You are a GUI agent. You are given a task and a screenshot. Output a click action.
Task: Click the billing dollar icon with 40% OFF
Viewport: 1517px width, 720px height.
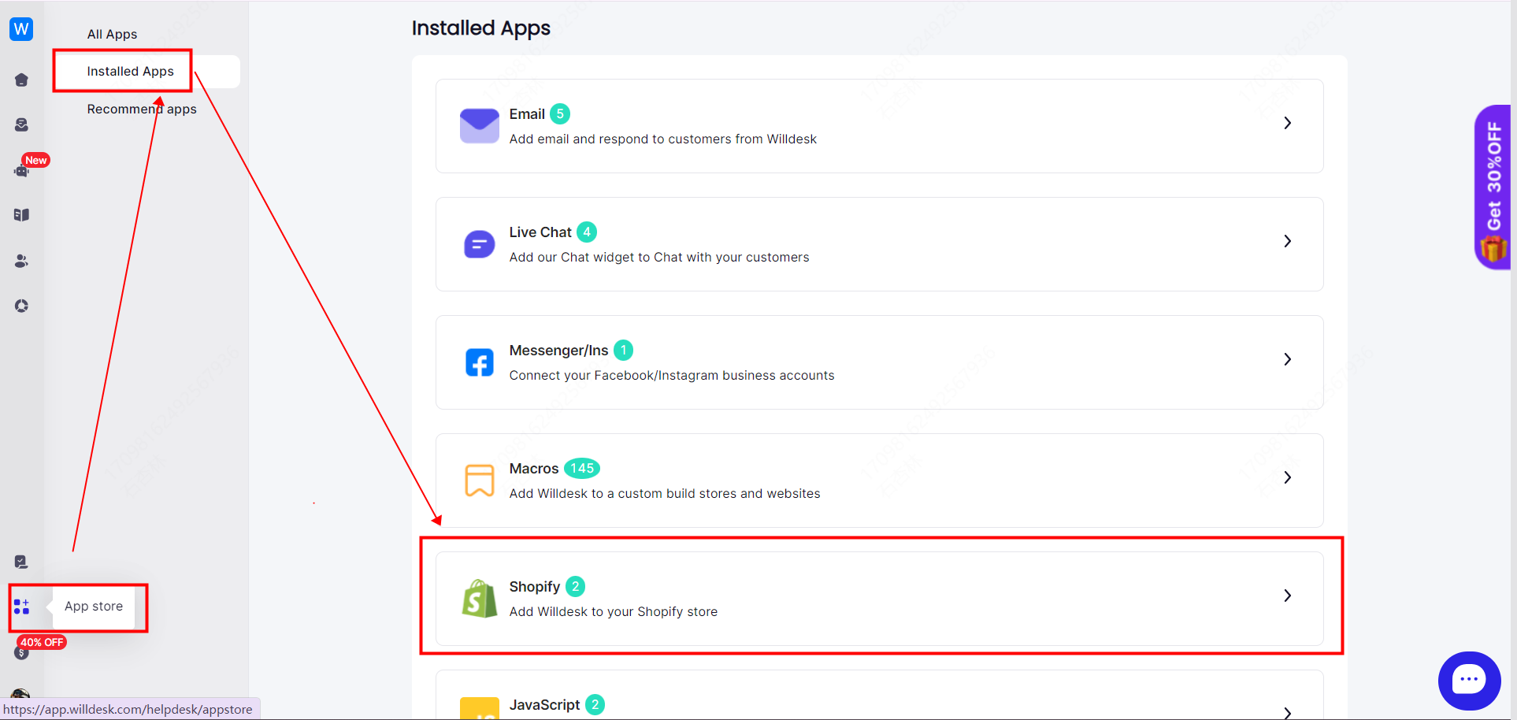[x=21, y=653]
